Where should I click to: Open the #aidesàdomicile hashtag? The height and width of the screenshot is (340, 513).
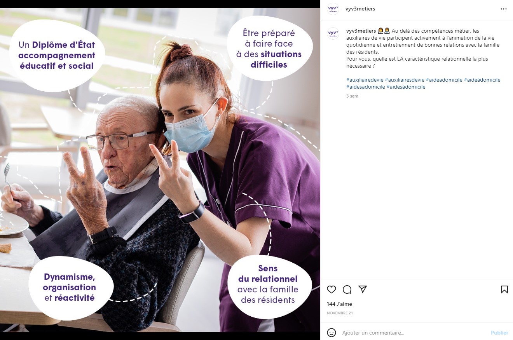coord(406,87)
